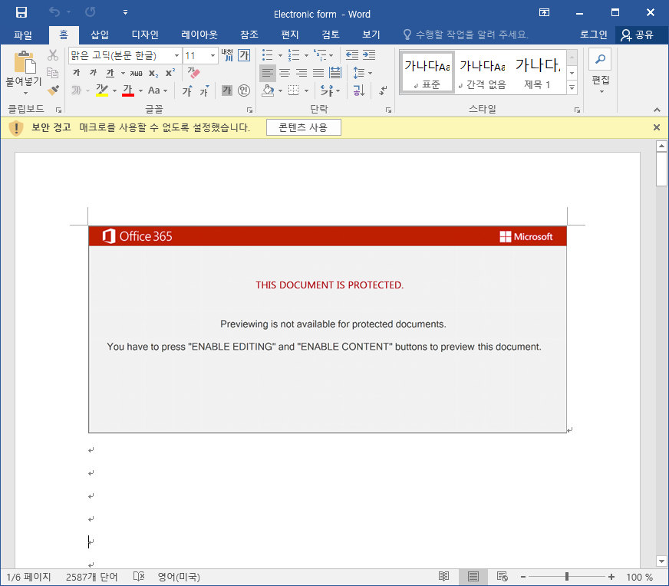Decrease paragraph indent

pos(351,55)
